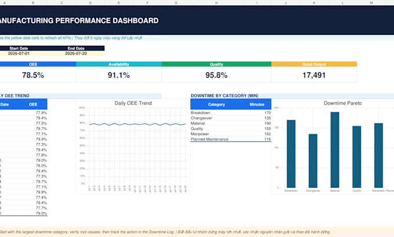The width and height of the screenshot is (394, 237).
Task: Click the Start Date header cell
Action: 19,48
